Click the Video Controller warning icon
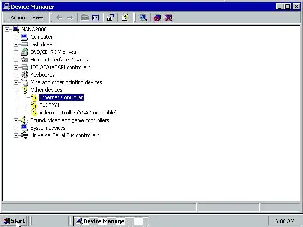This screenshot has height=227, width=303. coord(34,113)
